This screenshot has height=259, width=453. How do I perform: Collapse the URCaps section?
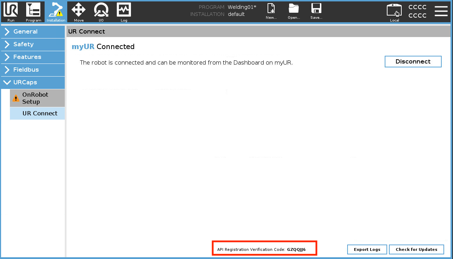coord(33,83)
